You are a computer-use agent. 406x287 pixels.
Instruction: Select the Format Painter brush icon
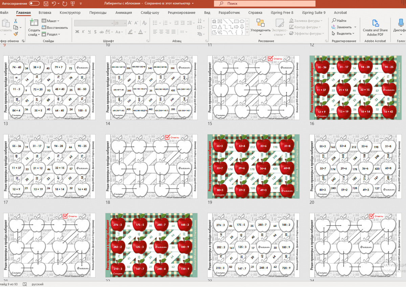coord(16,34)
